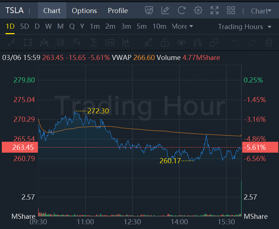The height and width of the screenshot is (229, 279).
Task: Click the 272.30 high price marker
Action: [98, 111]
